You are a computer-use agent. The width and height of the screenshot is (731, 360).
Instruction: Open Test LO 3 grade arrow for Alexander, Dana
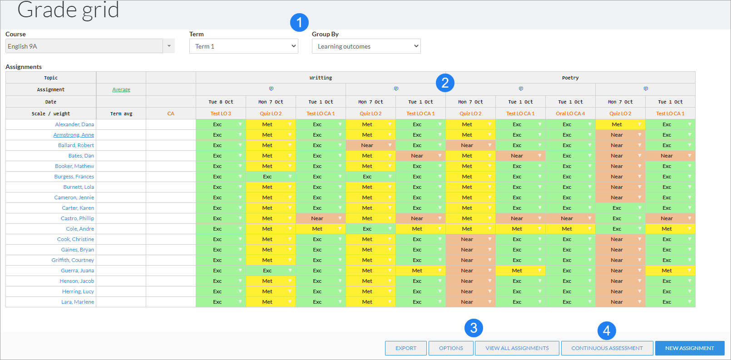coord(240,124)
